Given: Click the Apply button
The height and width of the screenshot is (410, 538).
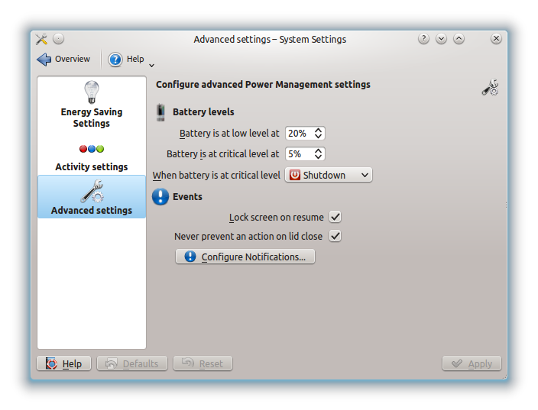Looking at the screenshot, I should [472, 363].
